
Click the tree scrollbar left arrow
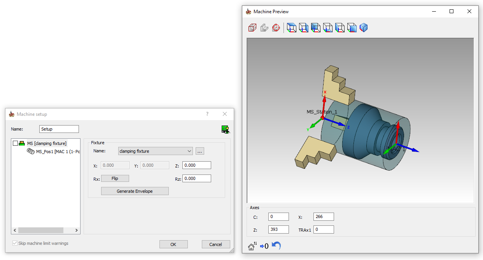(x=15, y=230)
